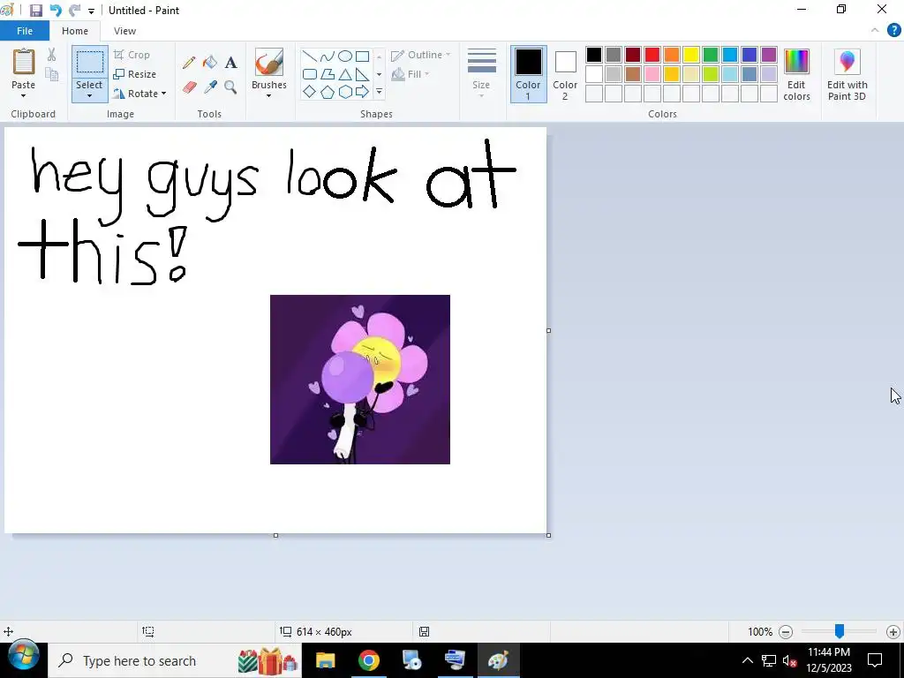Choose the Curve shape

tap(328, 56)
